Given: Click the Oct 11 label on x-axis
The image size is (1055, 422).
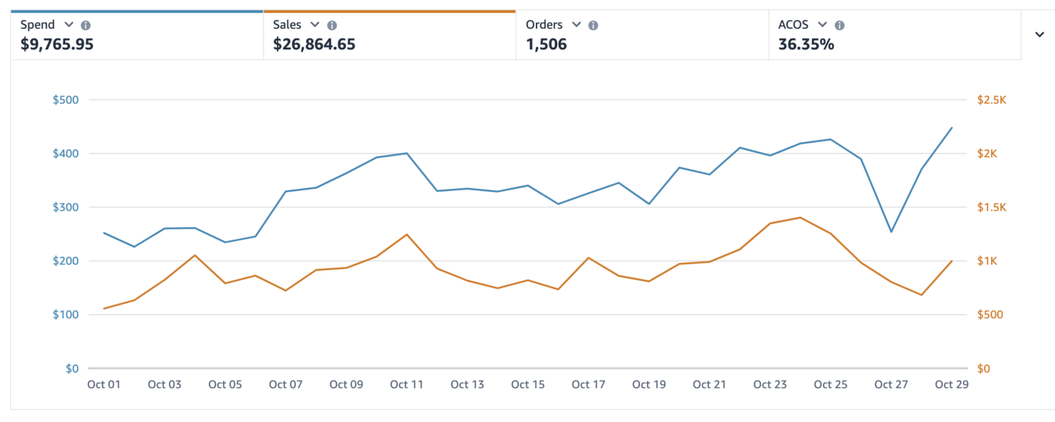Looking at the screenshot, I should (x=407, y=384).
